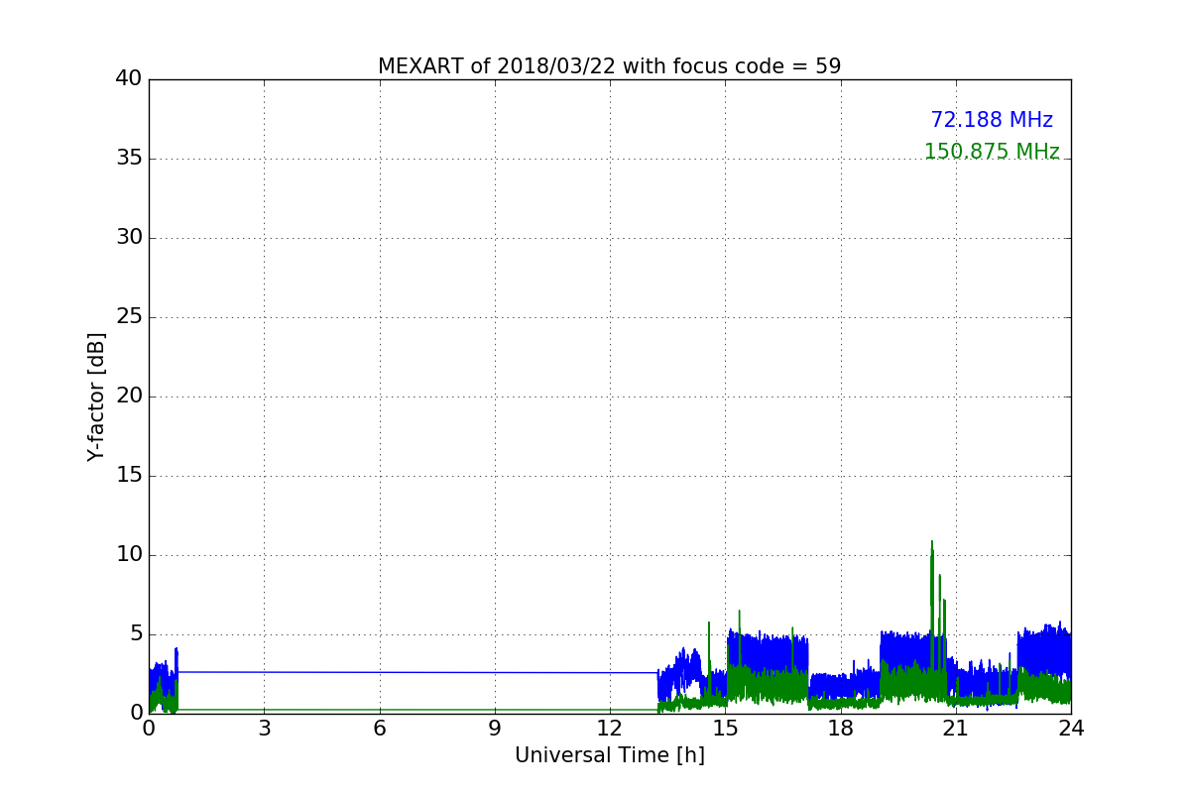This screenshot has width=1190, height=793.
Task: Click the y-axis tick label '10'
Action: click(x=129, y=555)
